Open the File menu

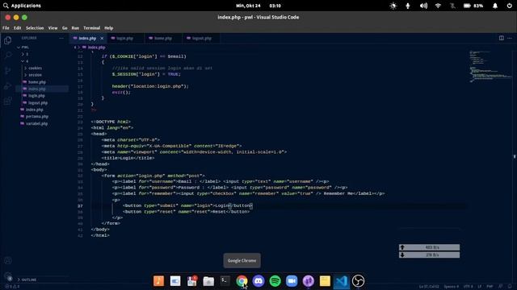(x=6, y=28)
